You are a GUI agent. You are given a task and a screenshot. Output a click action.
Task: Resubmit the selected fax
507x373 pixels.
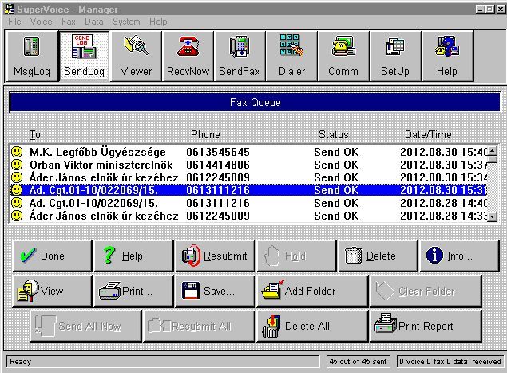[x=215, y=256]
